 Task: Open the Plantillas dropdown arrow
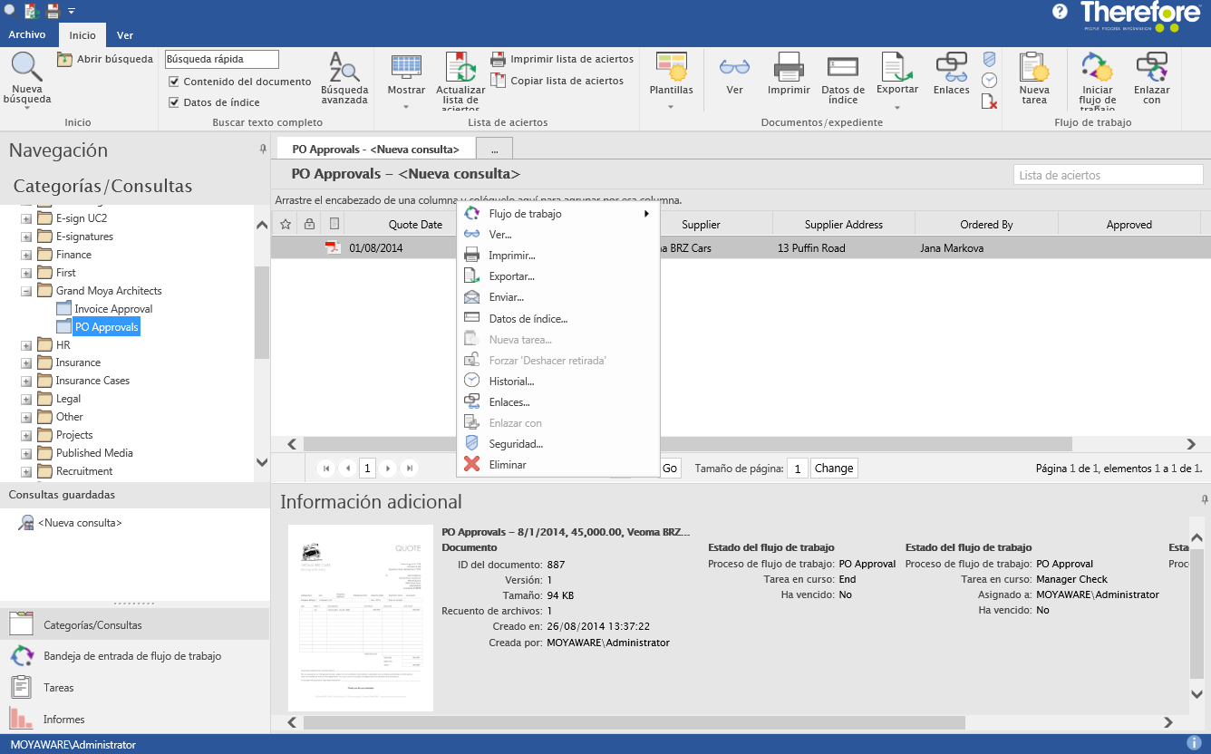coord(671,107)
